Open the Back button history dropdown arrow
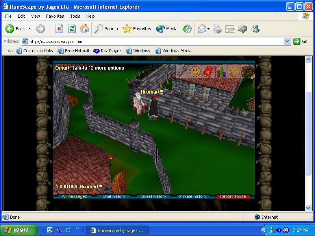 pos(30,29)
